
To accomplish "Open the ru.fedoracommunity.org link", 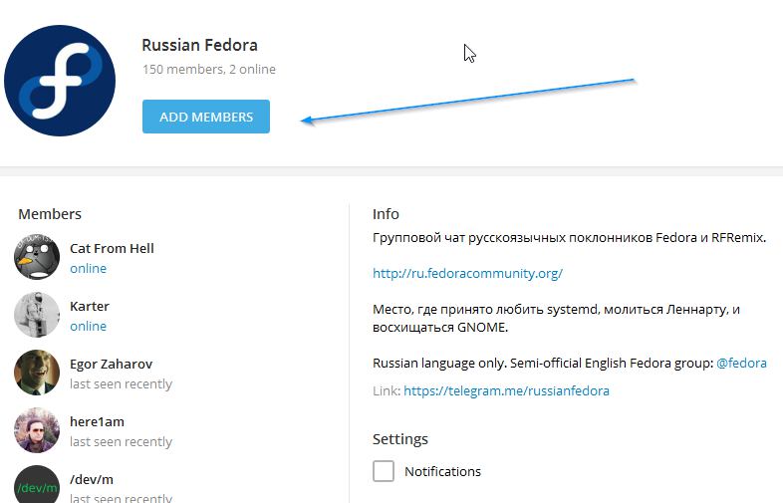I will click(467, 273).
